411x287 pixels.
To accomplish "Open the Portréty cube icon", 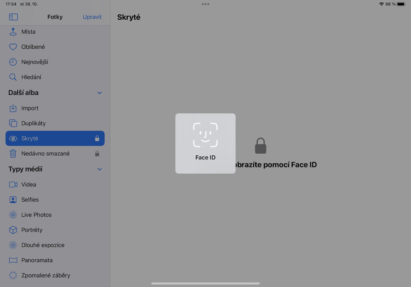I will tap(13, 230).
